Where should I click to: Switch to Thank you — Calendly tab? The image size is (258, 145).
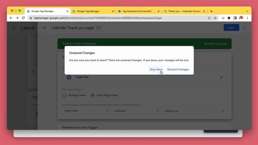(185, 11)
